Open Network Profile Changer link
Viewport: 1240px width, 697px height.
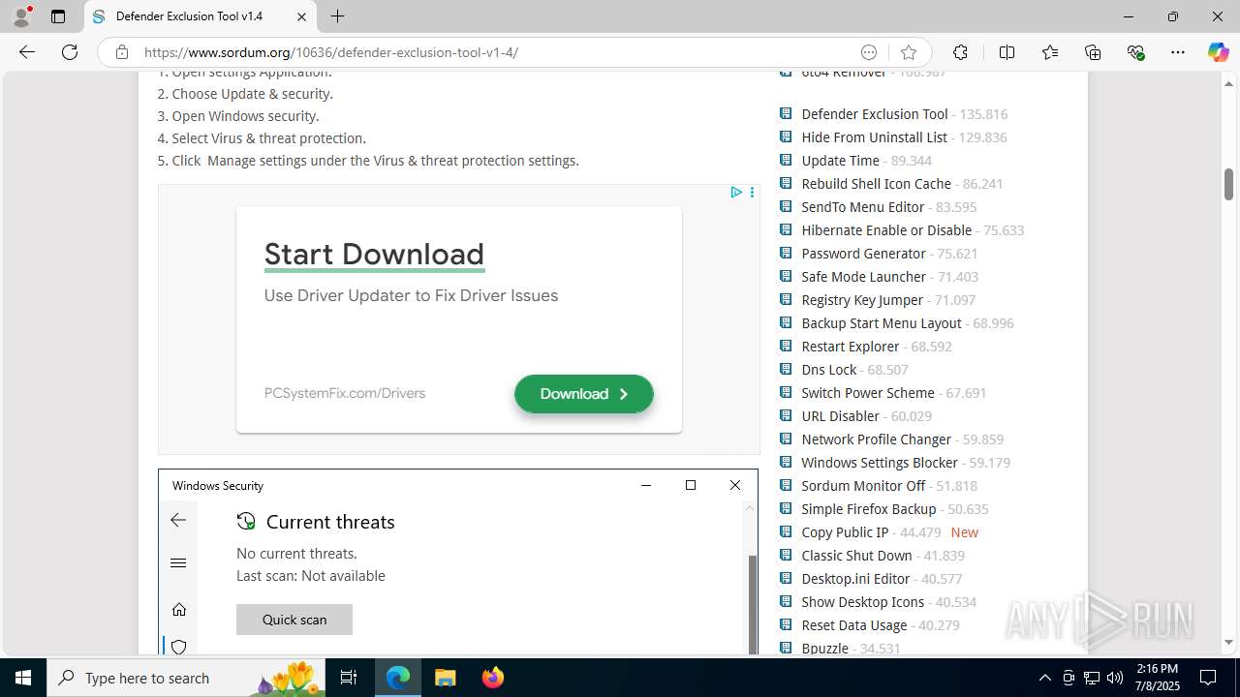click(x=876, y=439)
